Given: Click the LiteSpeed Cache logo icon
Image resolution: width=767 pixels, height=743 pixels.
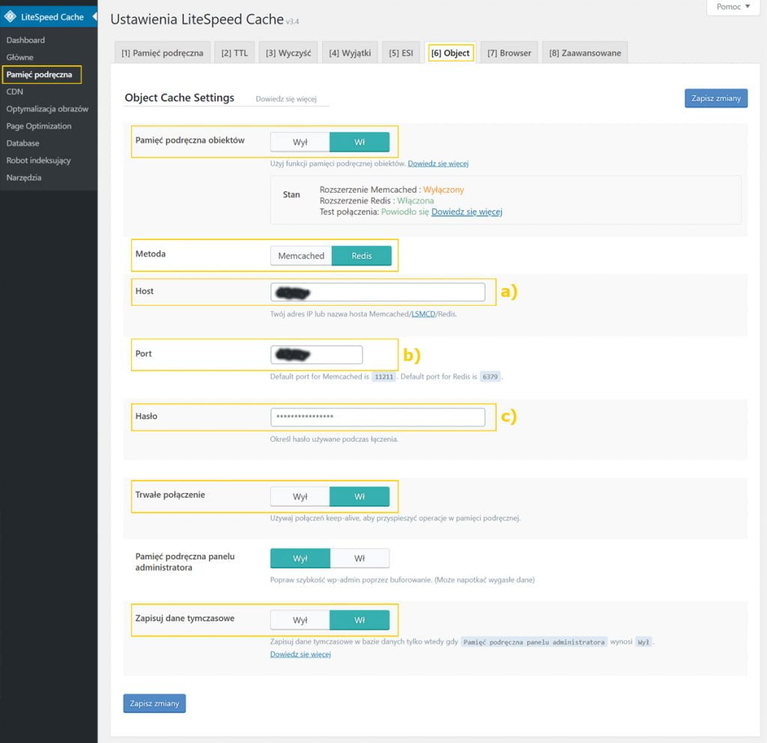Looking at the screenshot, I should (10, 16).
